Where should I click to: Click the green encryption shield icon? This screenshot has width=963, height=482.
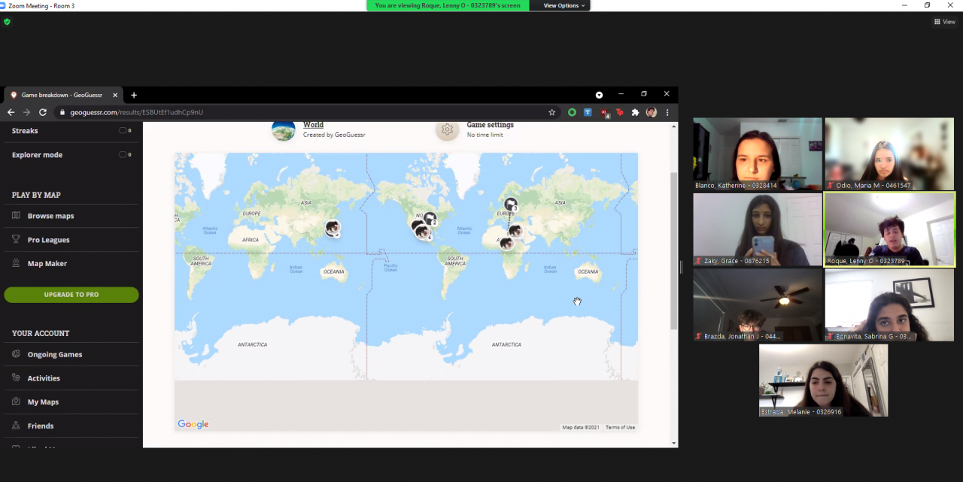coord(7,22)
